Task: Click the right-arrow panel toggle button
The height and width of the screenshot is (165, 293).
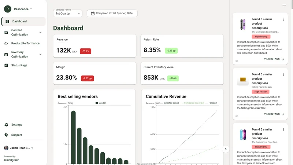Action: coord(226,149)
